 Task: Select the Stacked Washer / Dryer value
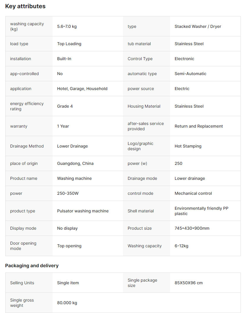click(x=198, y=26)
